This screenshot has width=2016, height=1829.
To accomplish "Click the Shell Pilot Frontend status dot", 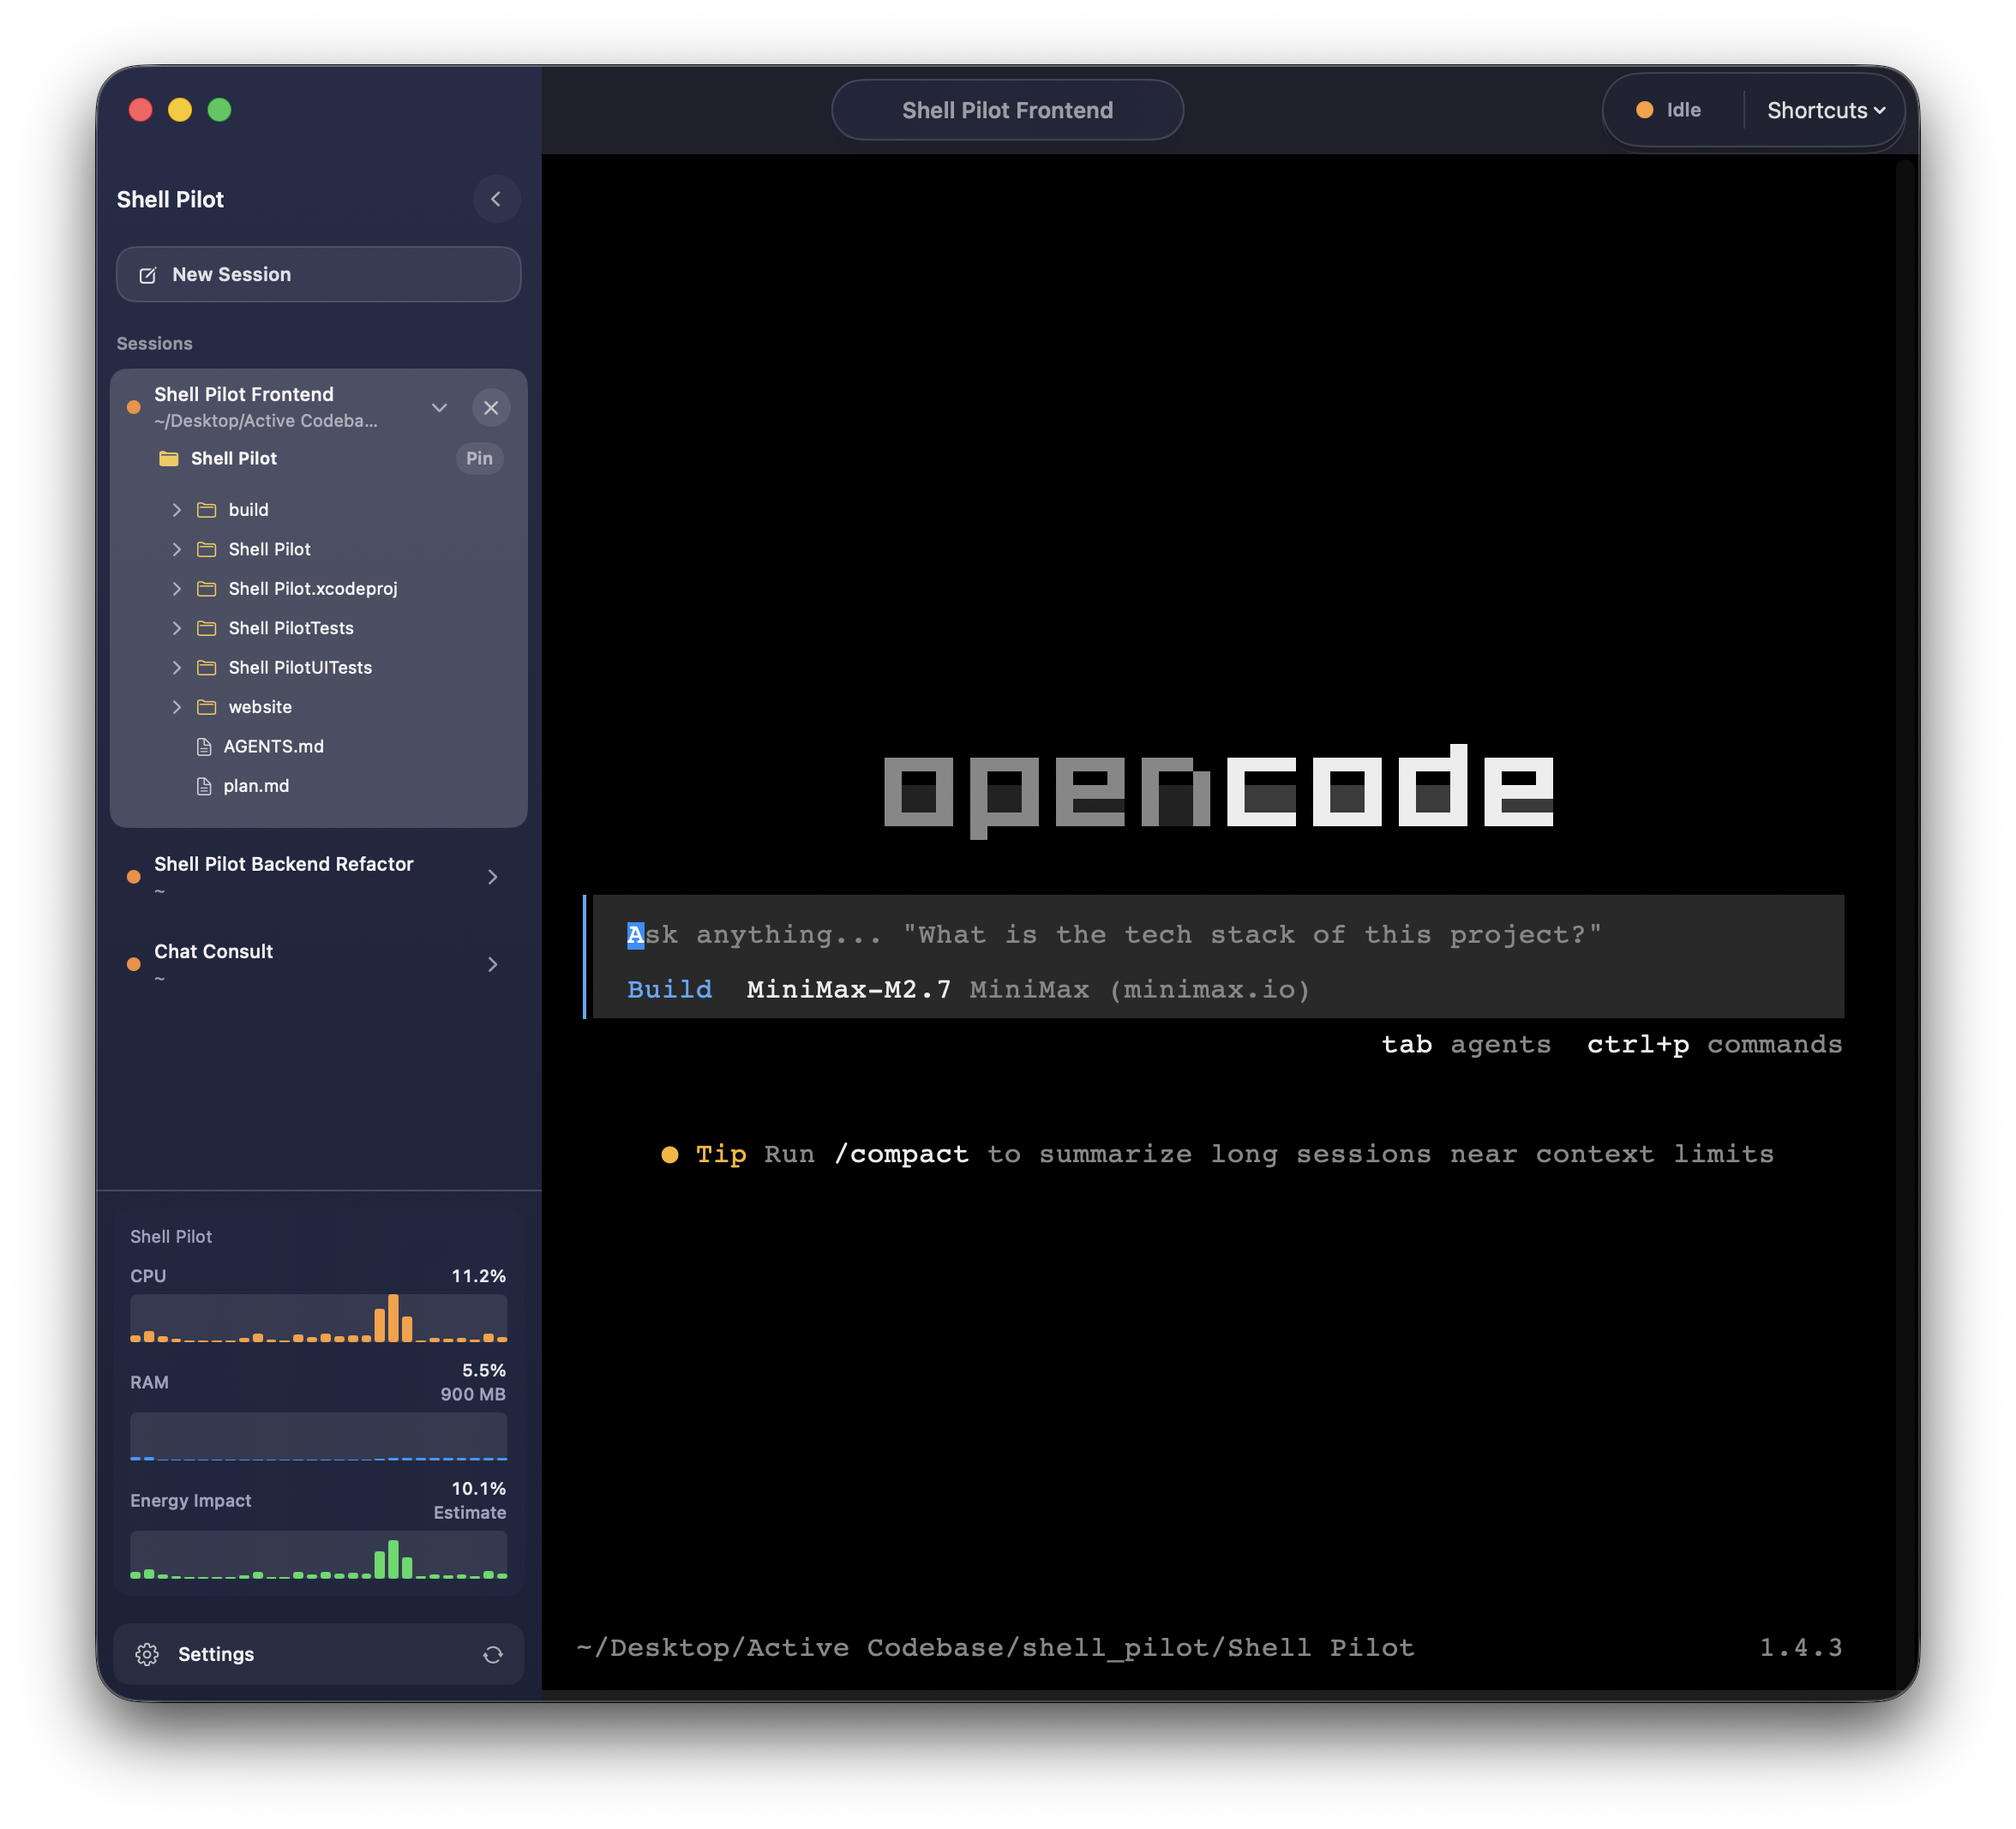I will [x=133, y=407].
